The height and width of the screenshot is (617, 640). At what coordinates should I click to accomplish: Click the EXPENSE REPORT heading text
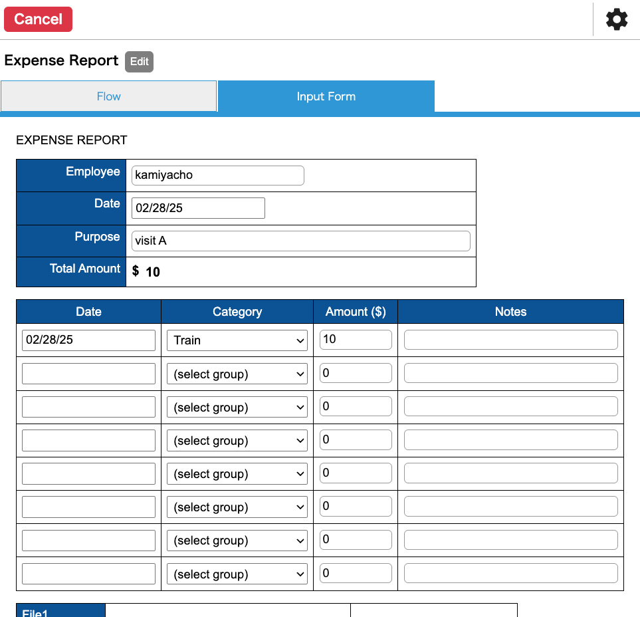[71, 140]
